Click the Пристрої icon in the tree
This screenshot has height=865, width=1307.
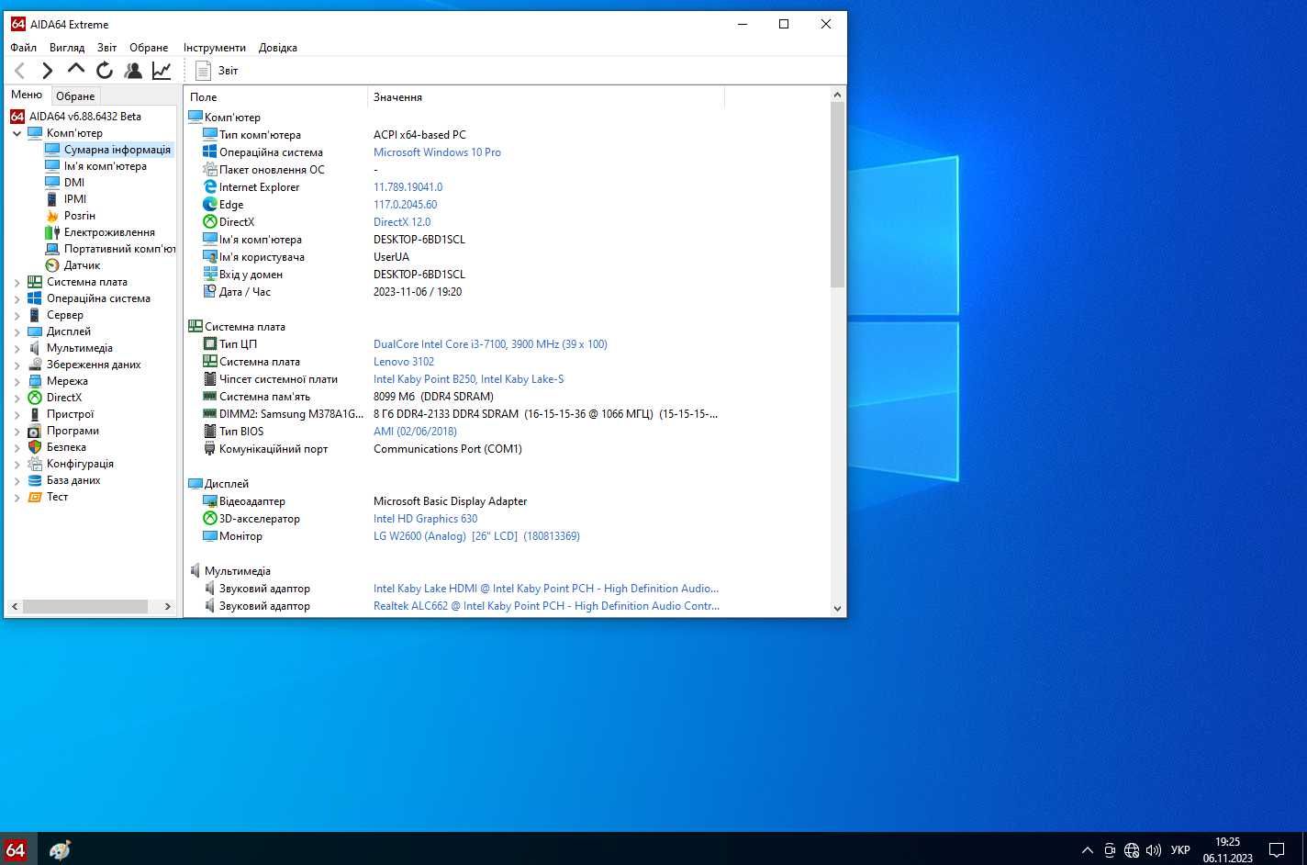tap(35, 414)
